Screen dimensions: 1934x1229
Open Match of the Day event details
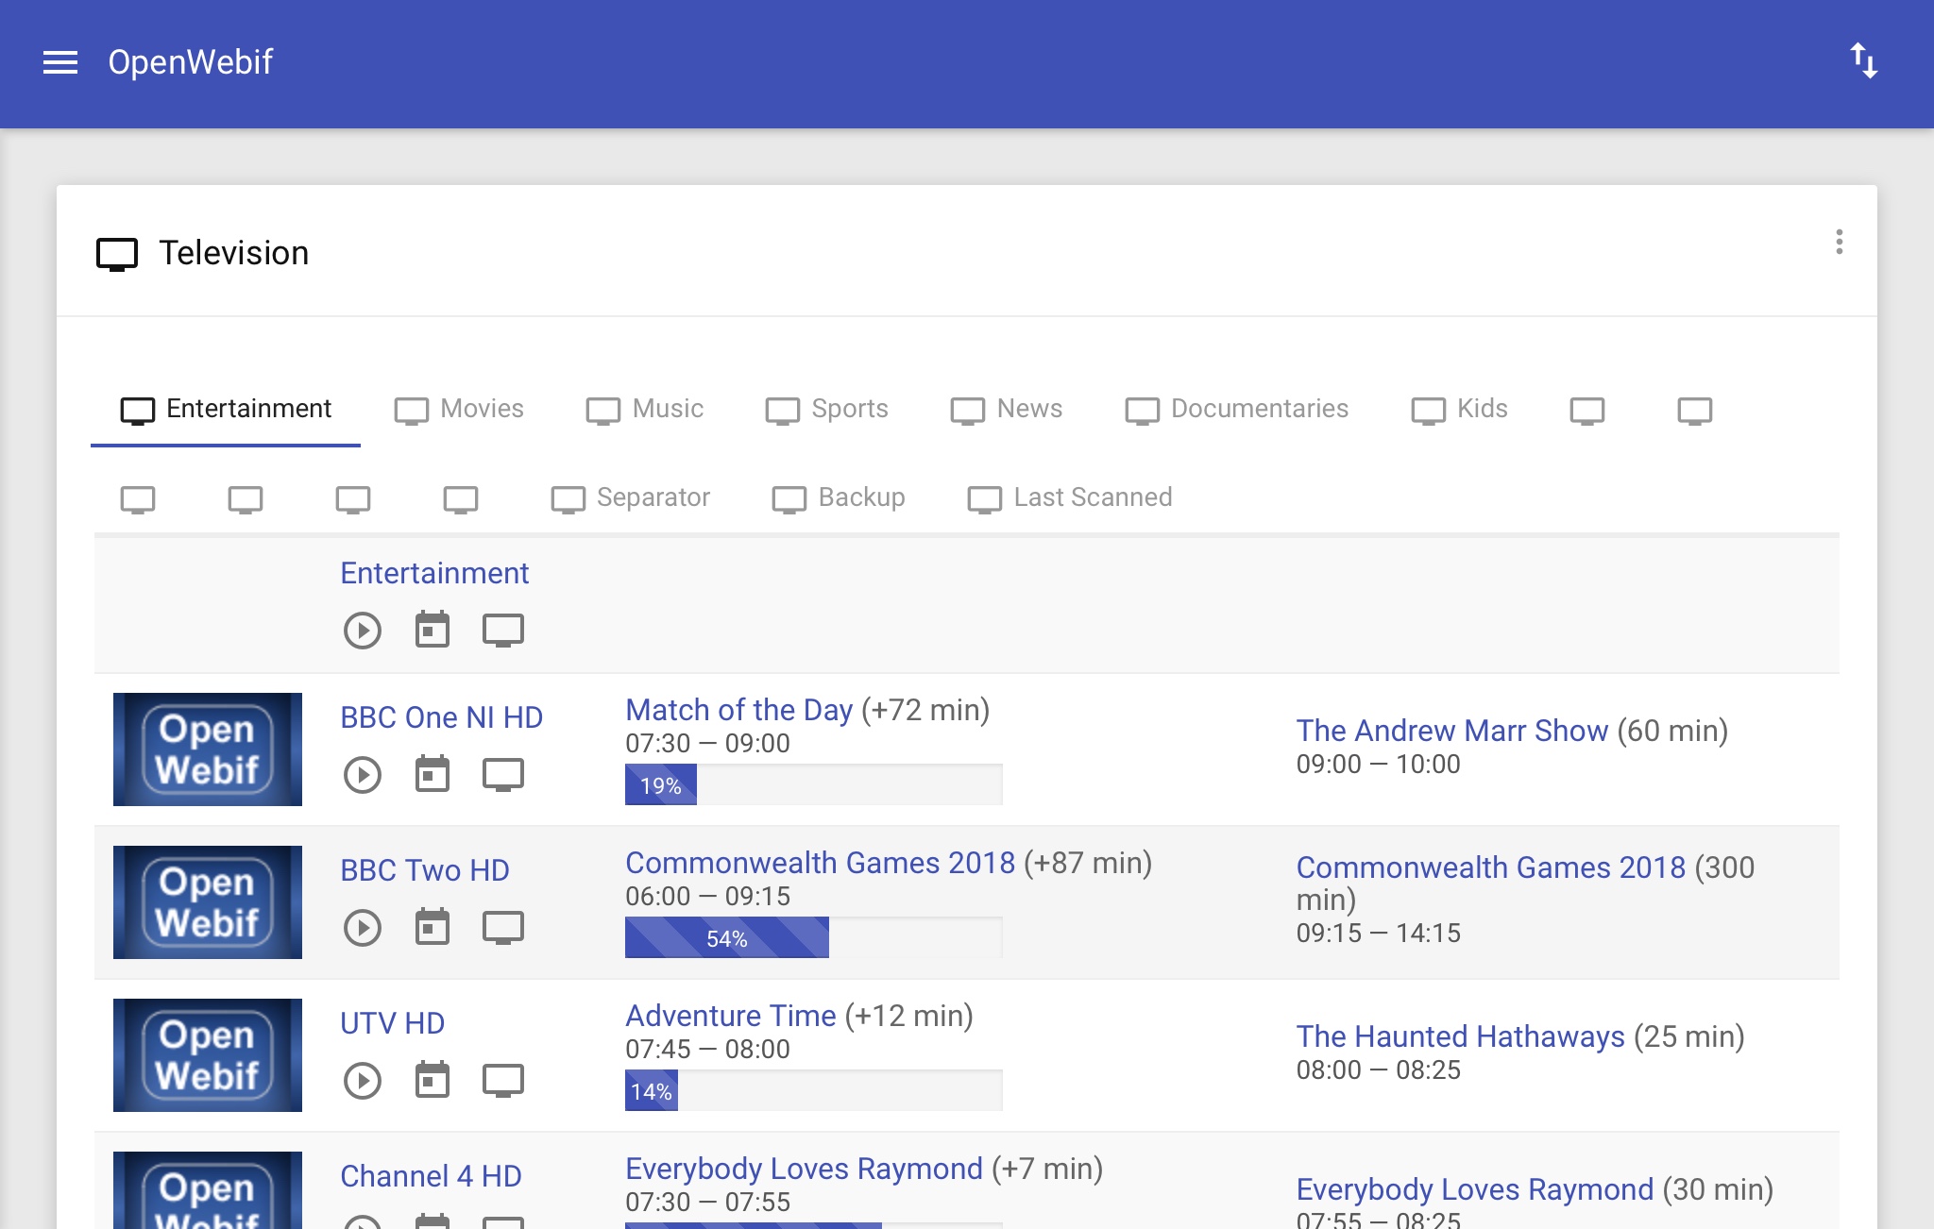pos(738,710)
